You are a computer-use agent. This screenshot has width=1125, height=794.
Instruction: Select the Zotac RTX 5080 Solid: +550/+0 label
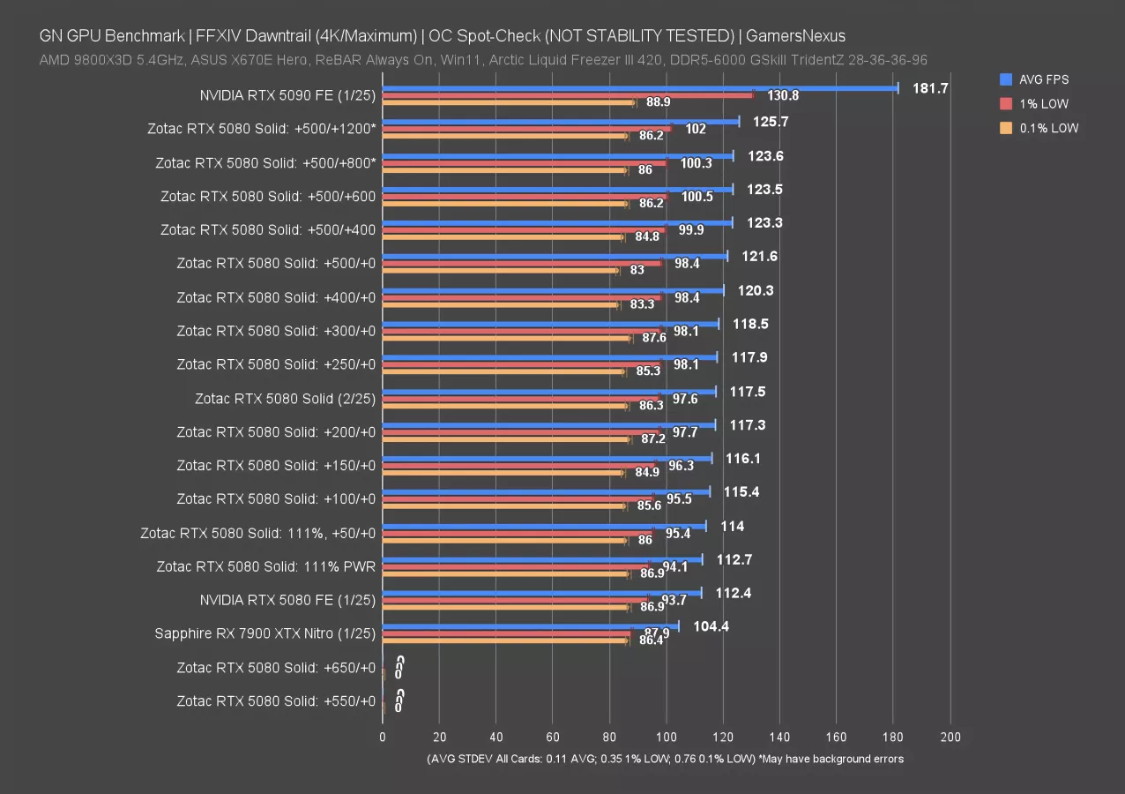[x=275, y=700]
